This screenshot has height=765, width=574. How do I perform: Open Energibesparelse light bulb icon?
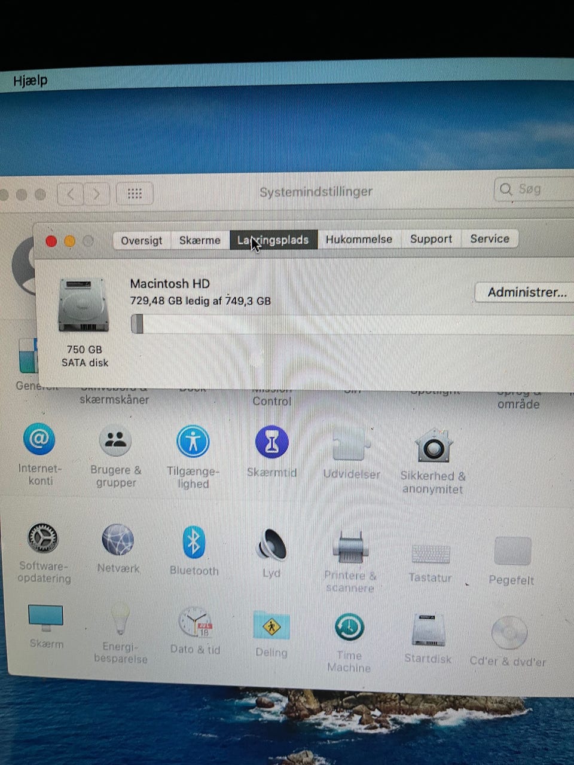[x=120, y=620]
